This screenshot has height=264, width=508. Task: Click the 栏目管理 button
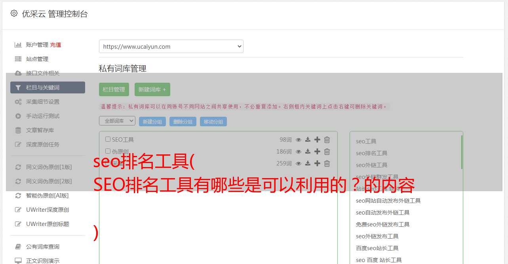(x=114, y=89)
